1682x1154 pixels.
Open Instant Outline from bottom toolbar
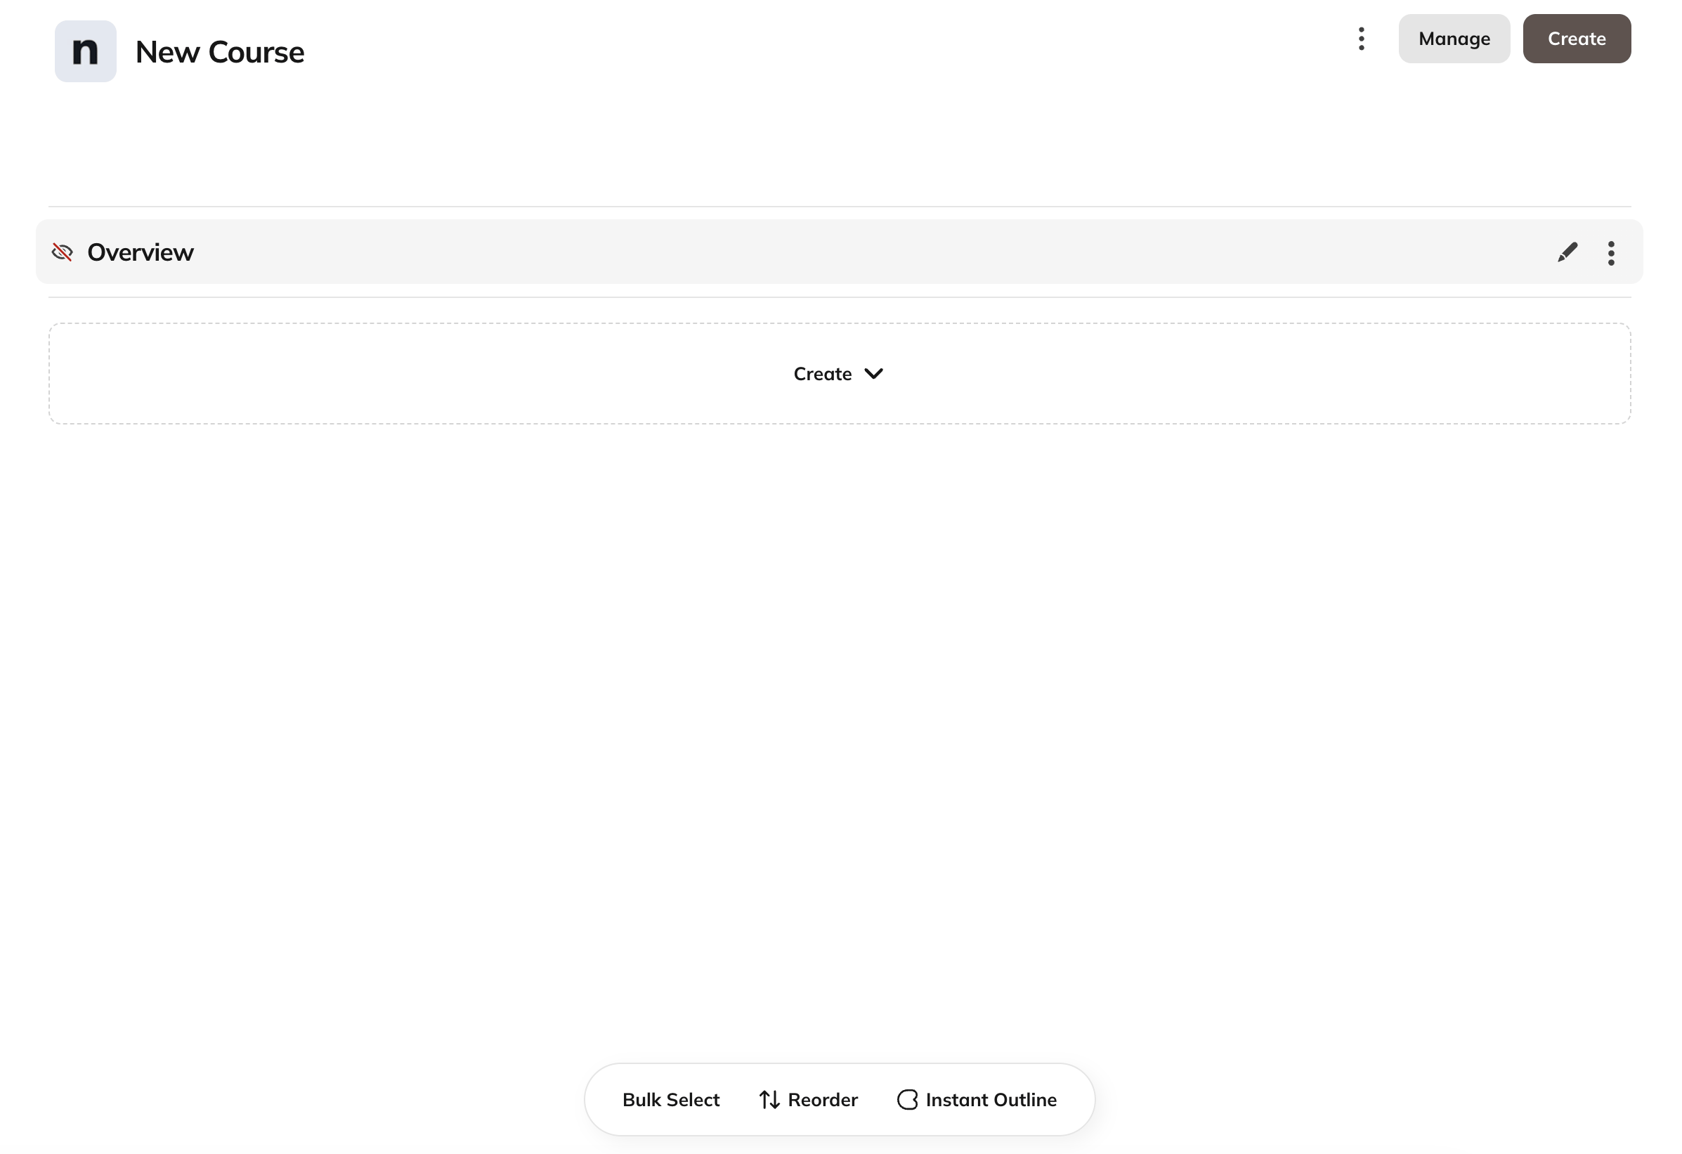[977, 1100]
